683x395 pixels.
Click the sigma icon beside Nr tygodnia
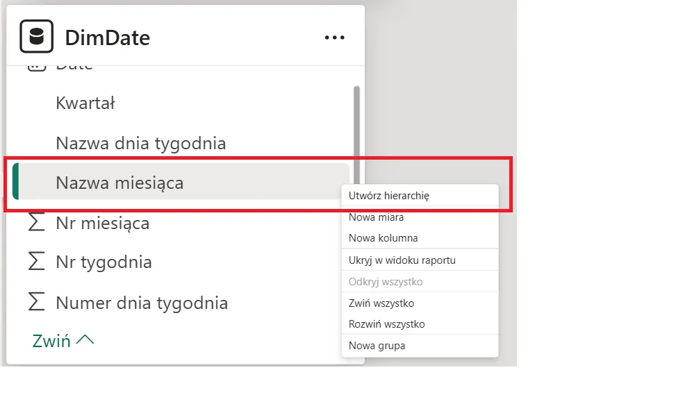pos(35,262)
